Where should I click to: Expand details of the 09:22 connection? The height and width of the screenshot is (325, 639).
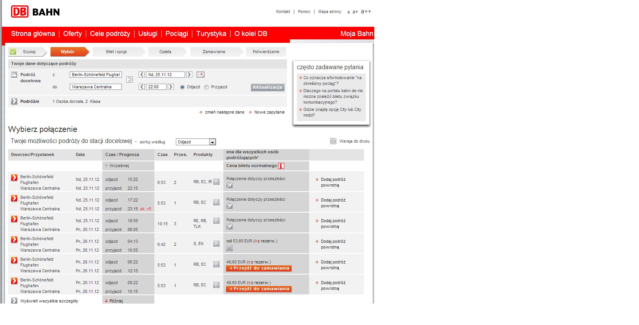pyautogui.click(x=14, y=281)
